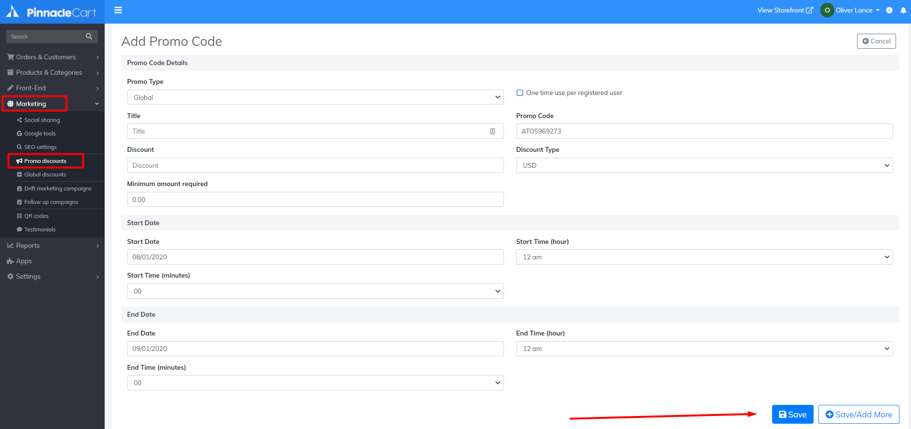The height and width of the screenshot is (429, 911).
Task: Focus the Promo Code input field
Action: (x=705, y=131)
